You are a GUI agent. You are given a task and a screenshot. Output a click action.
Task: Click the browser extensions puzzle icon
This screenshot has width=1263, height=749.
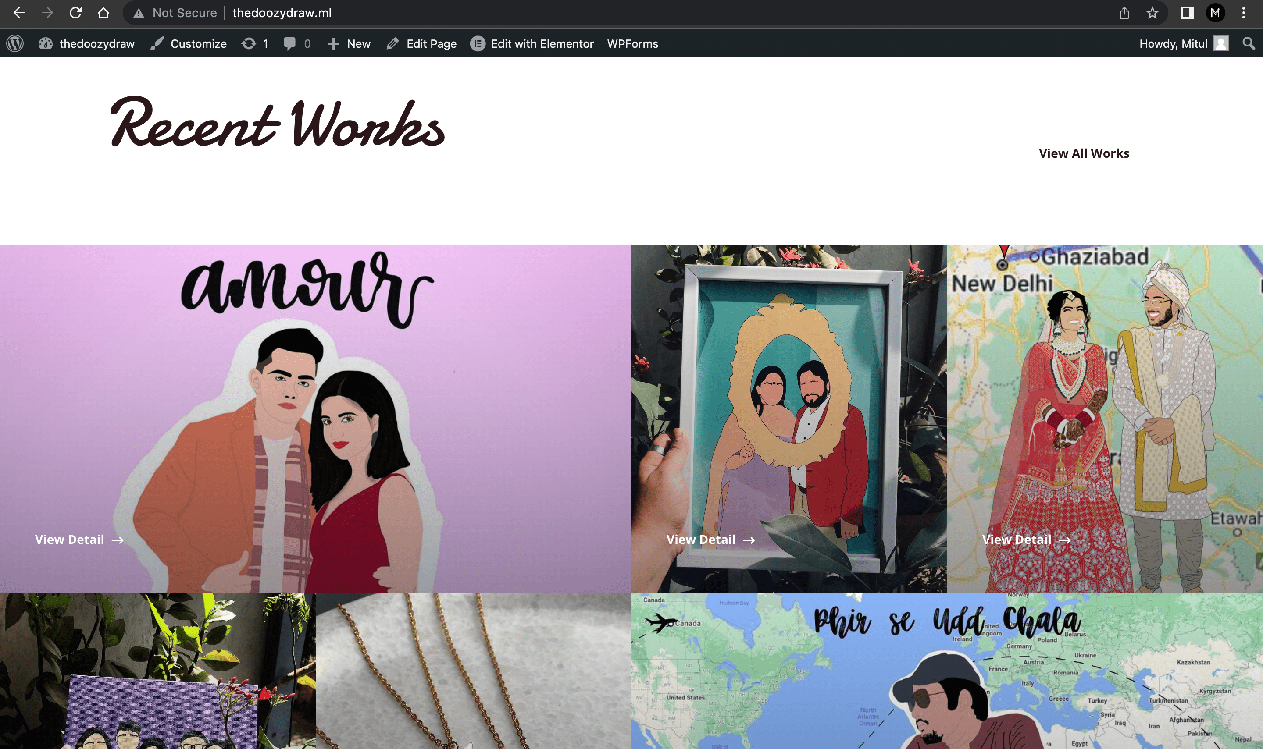1187,12
